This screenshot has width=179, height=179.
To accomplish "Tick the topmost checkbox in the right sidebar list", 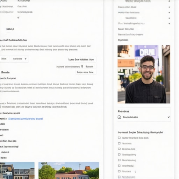I will (x=119, y=138).
